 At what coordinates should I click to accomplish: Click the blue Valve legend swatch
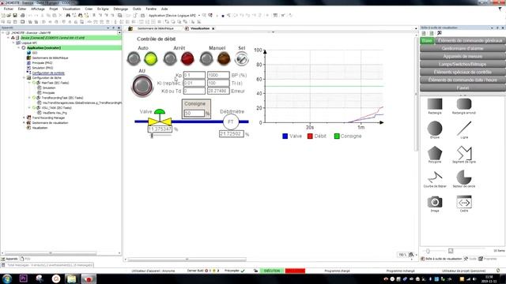pyautogui.click(x=285, y=136)
